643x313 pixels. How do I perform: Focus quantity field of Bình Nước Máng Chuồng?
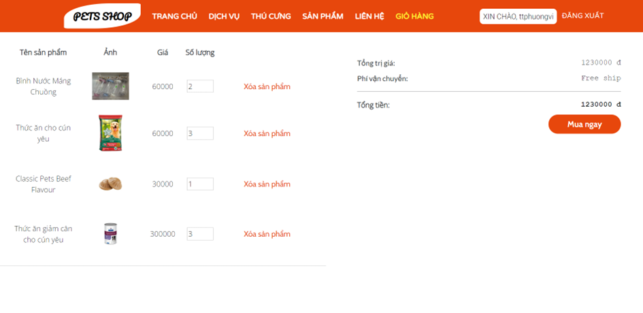(x=200, y=86)
